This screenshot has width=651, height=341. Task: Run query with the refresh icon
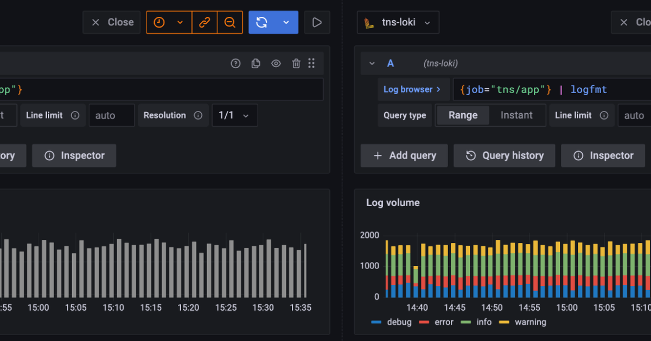[x=262, y=22]
